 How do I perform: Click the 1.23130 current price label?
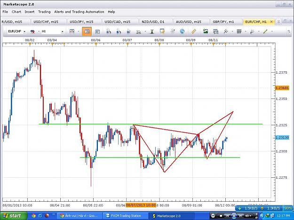tap(282, 137)
